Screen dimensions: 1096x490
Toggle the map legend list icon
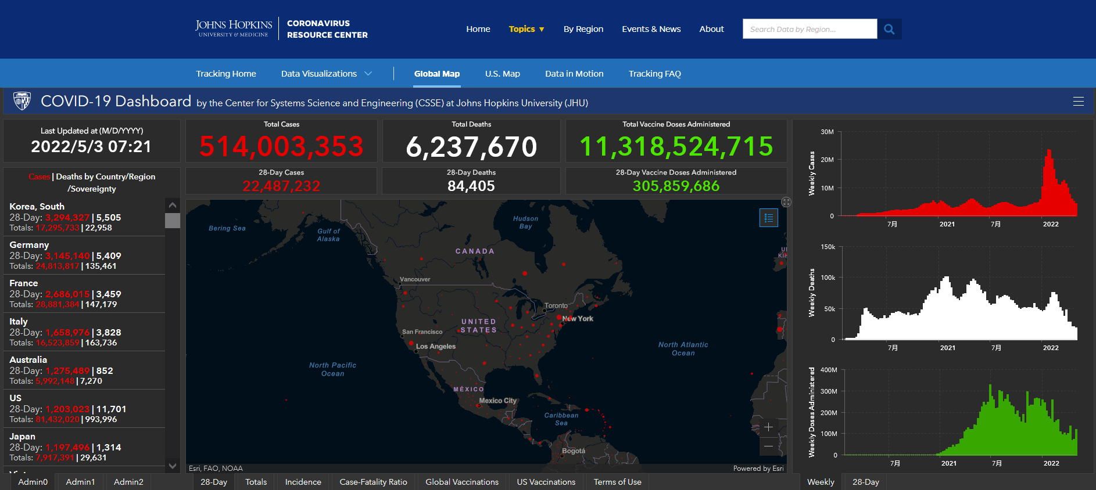(x=769, y=218)
